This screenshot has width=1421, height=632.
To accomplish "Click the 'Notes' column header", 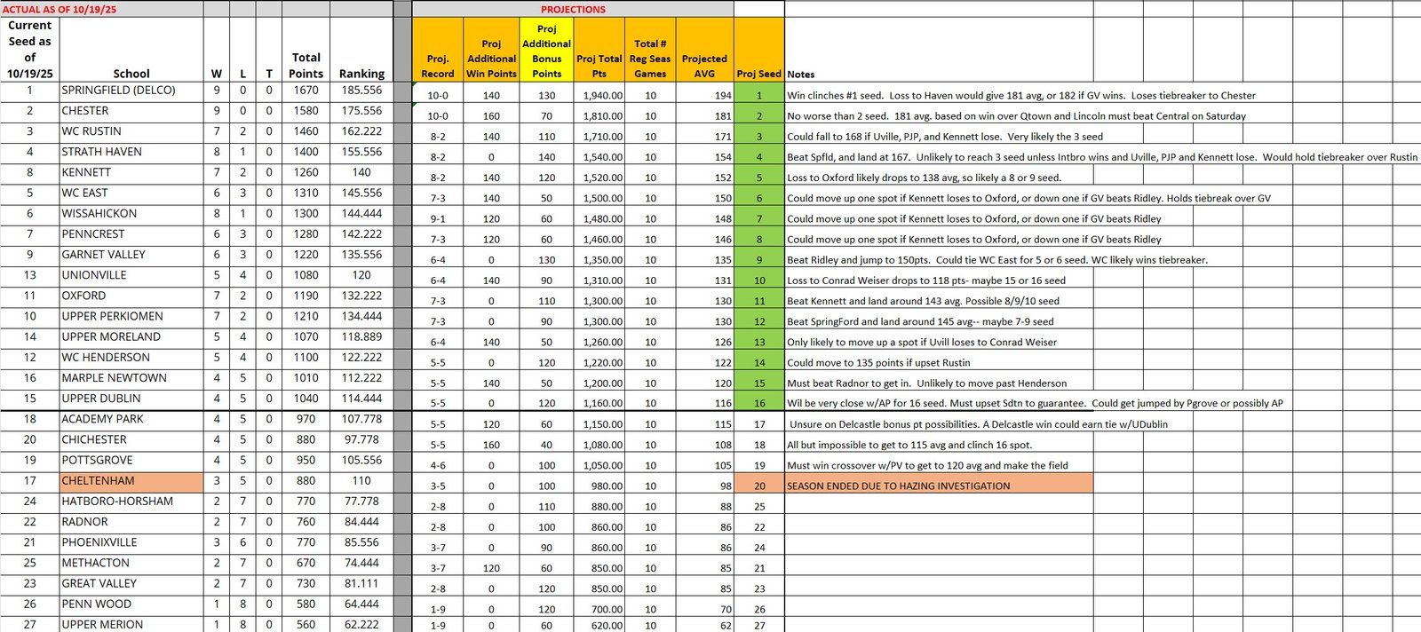I will pos(801,75).
